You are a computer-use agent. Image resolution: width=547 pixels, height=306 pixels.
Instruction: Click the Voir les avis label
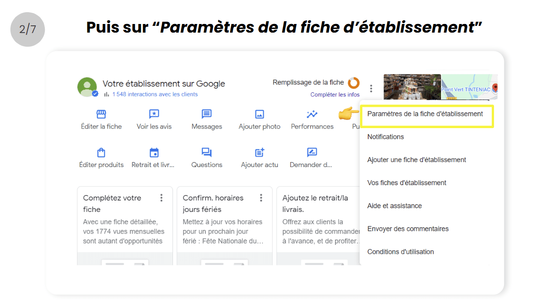coord(154,127)
